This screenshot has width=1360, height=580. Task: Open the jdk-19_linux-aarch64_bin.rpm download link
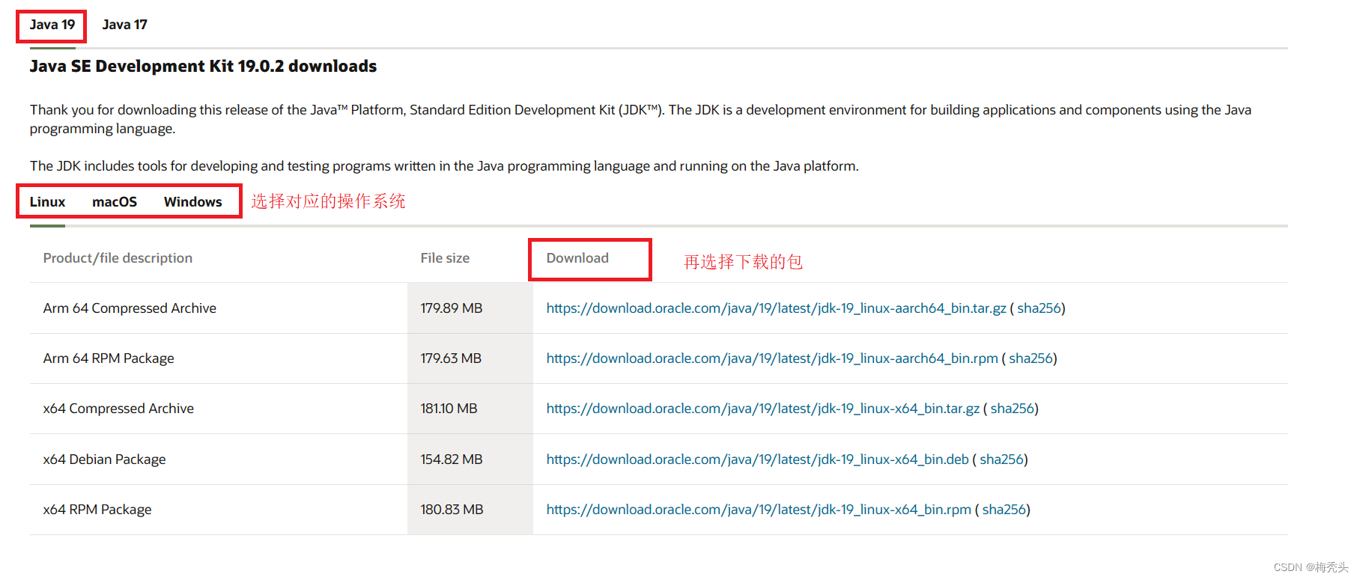pyautogui.click(x=772, y=358)
